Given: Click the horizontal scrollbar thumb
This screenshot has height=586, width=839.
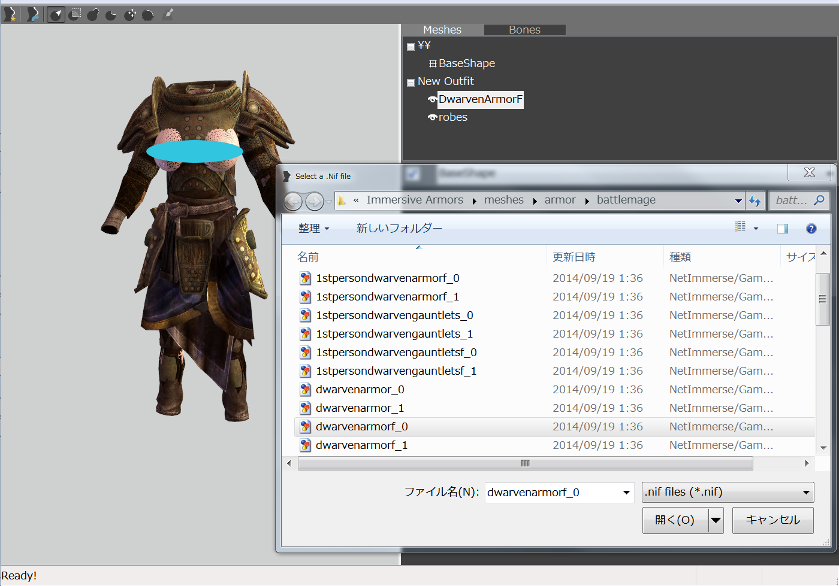Looking at the screenshot, I should tap(525, 463).
